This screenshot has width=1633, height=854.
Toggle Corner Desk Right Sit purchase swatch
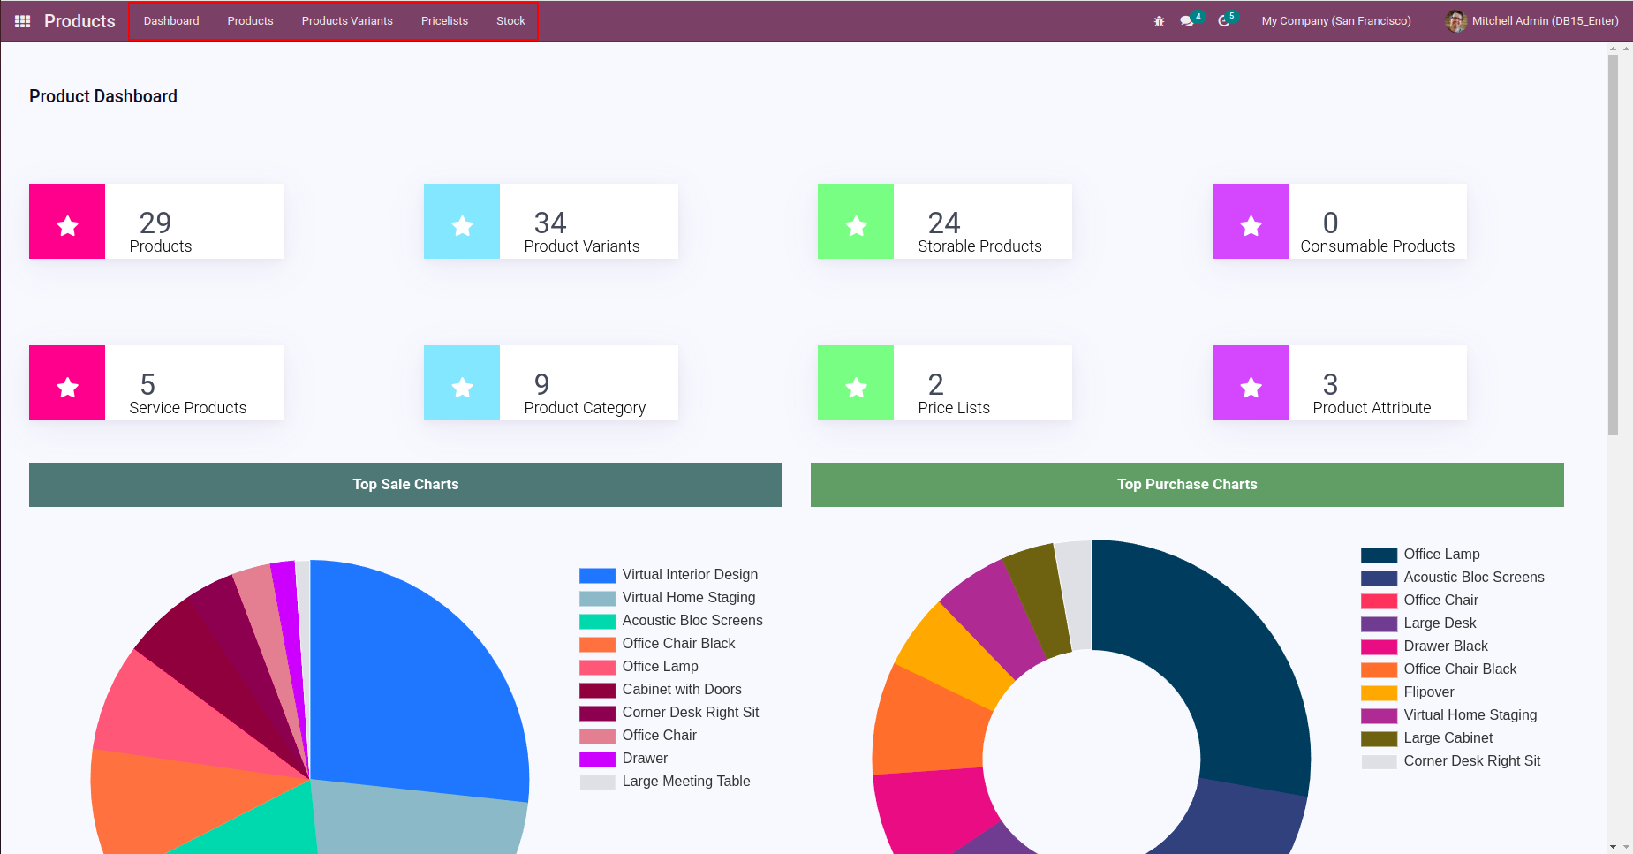[1379, 762]
